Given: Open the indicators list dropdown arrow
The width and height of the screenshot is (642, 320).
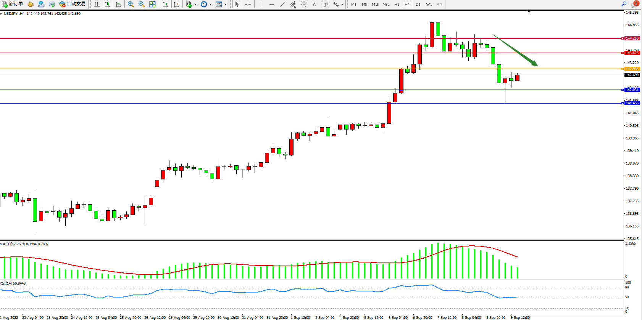Looking at the screenshot, I should [196, 4].
